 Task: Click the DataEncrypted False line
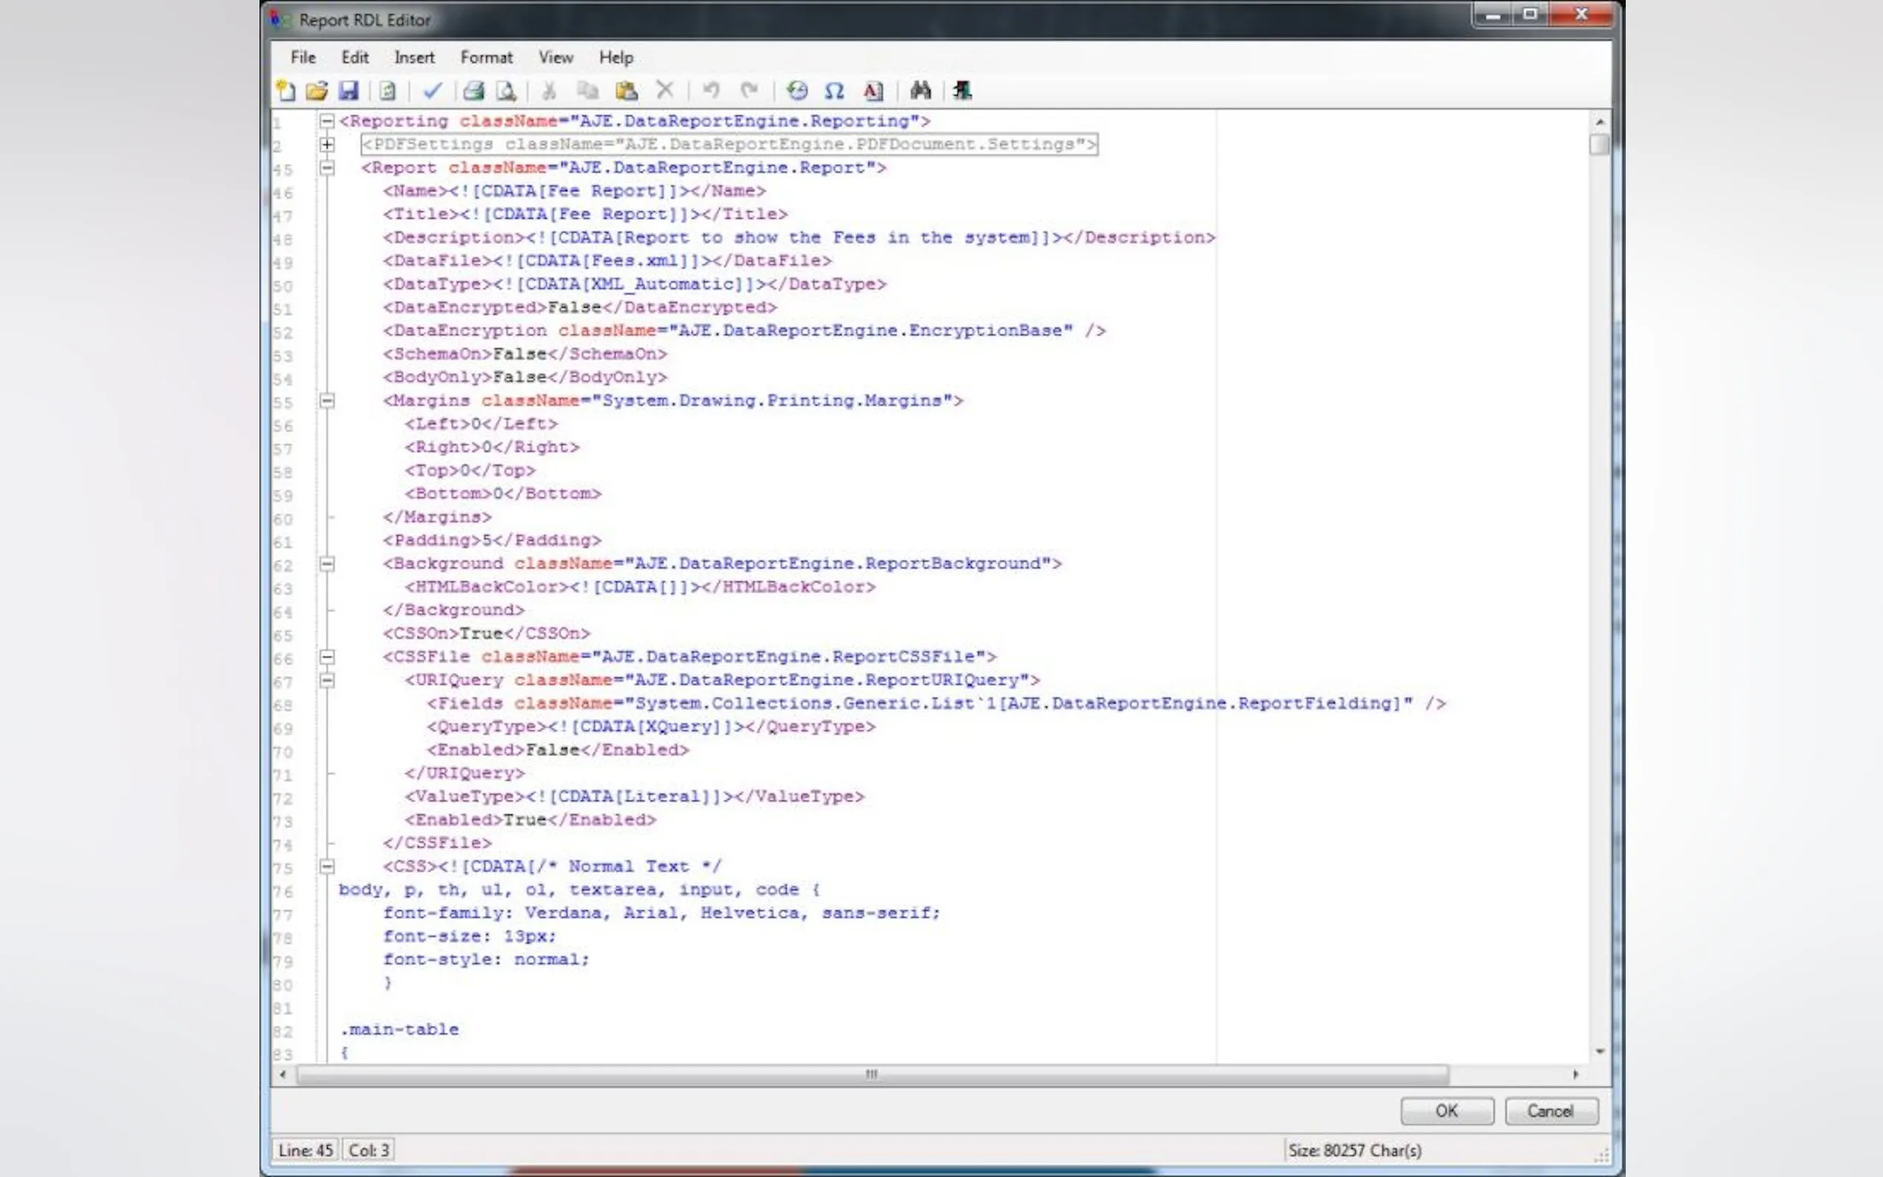[x=580, y=308]
